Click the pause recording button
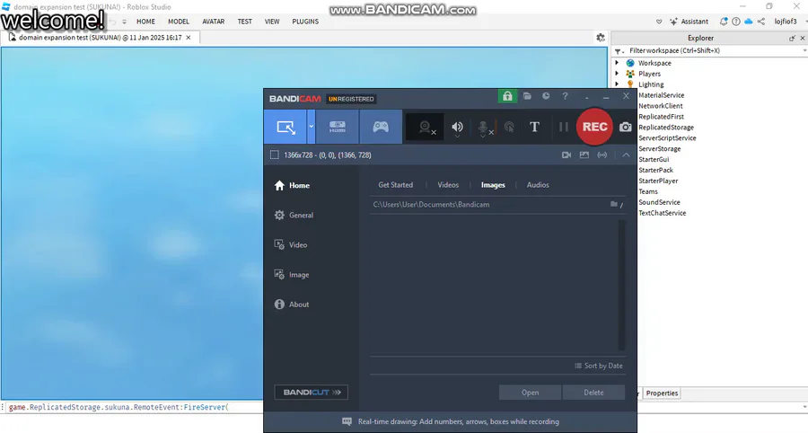Screen dimensions: 808x433 564,127
